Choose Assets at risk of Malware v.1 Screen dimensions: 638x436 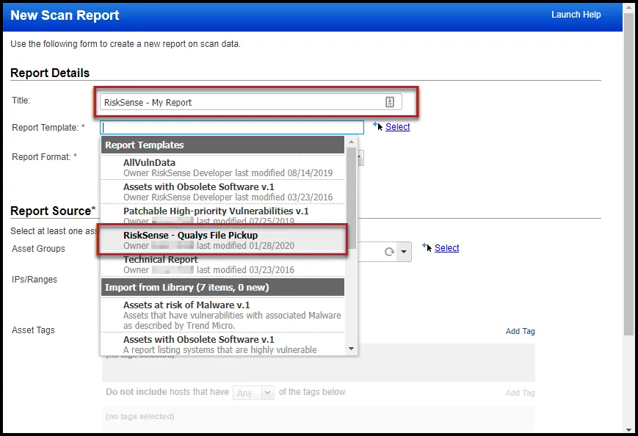point(222,315)
